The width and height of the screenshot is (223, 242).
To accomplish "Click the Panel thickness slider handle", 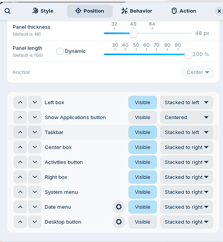I will tap(133, 33).
